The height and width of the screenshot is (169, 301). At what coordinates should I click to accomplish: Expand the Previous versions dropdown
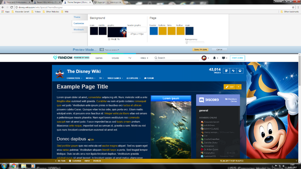point(112,50)
